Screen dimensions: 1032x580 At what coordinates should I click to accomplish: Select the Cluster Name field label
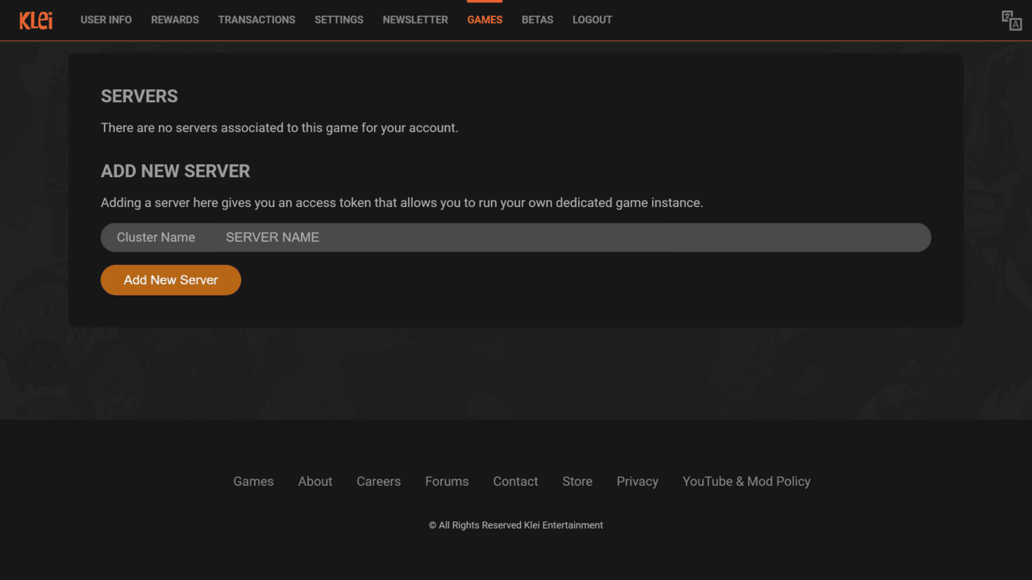tap(156, 237)
